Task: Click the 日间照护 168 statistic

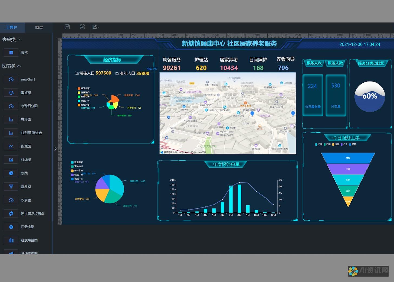Action: point(258,64)
